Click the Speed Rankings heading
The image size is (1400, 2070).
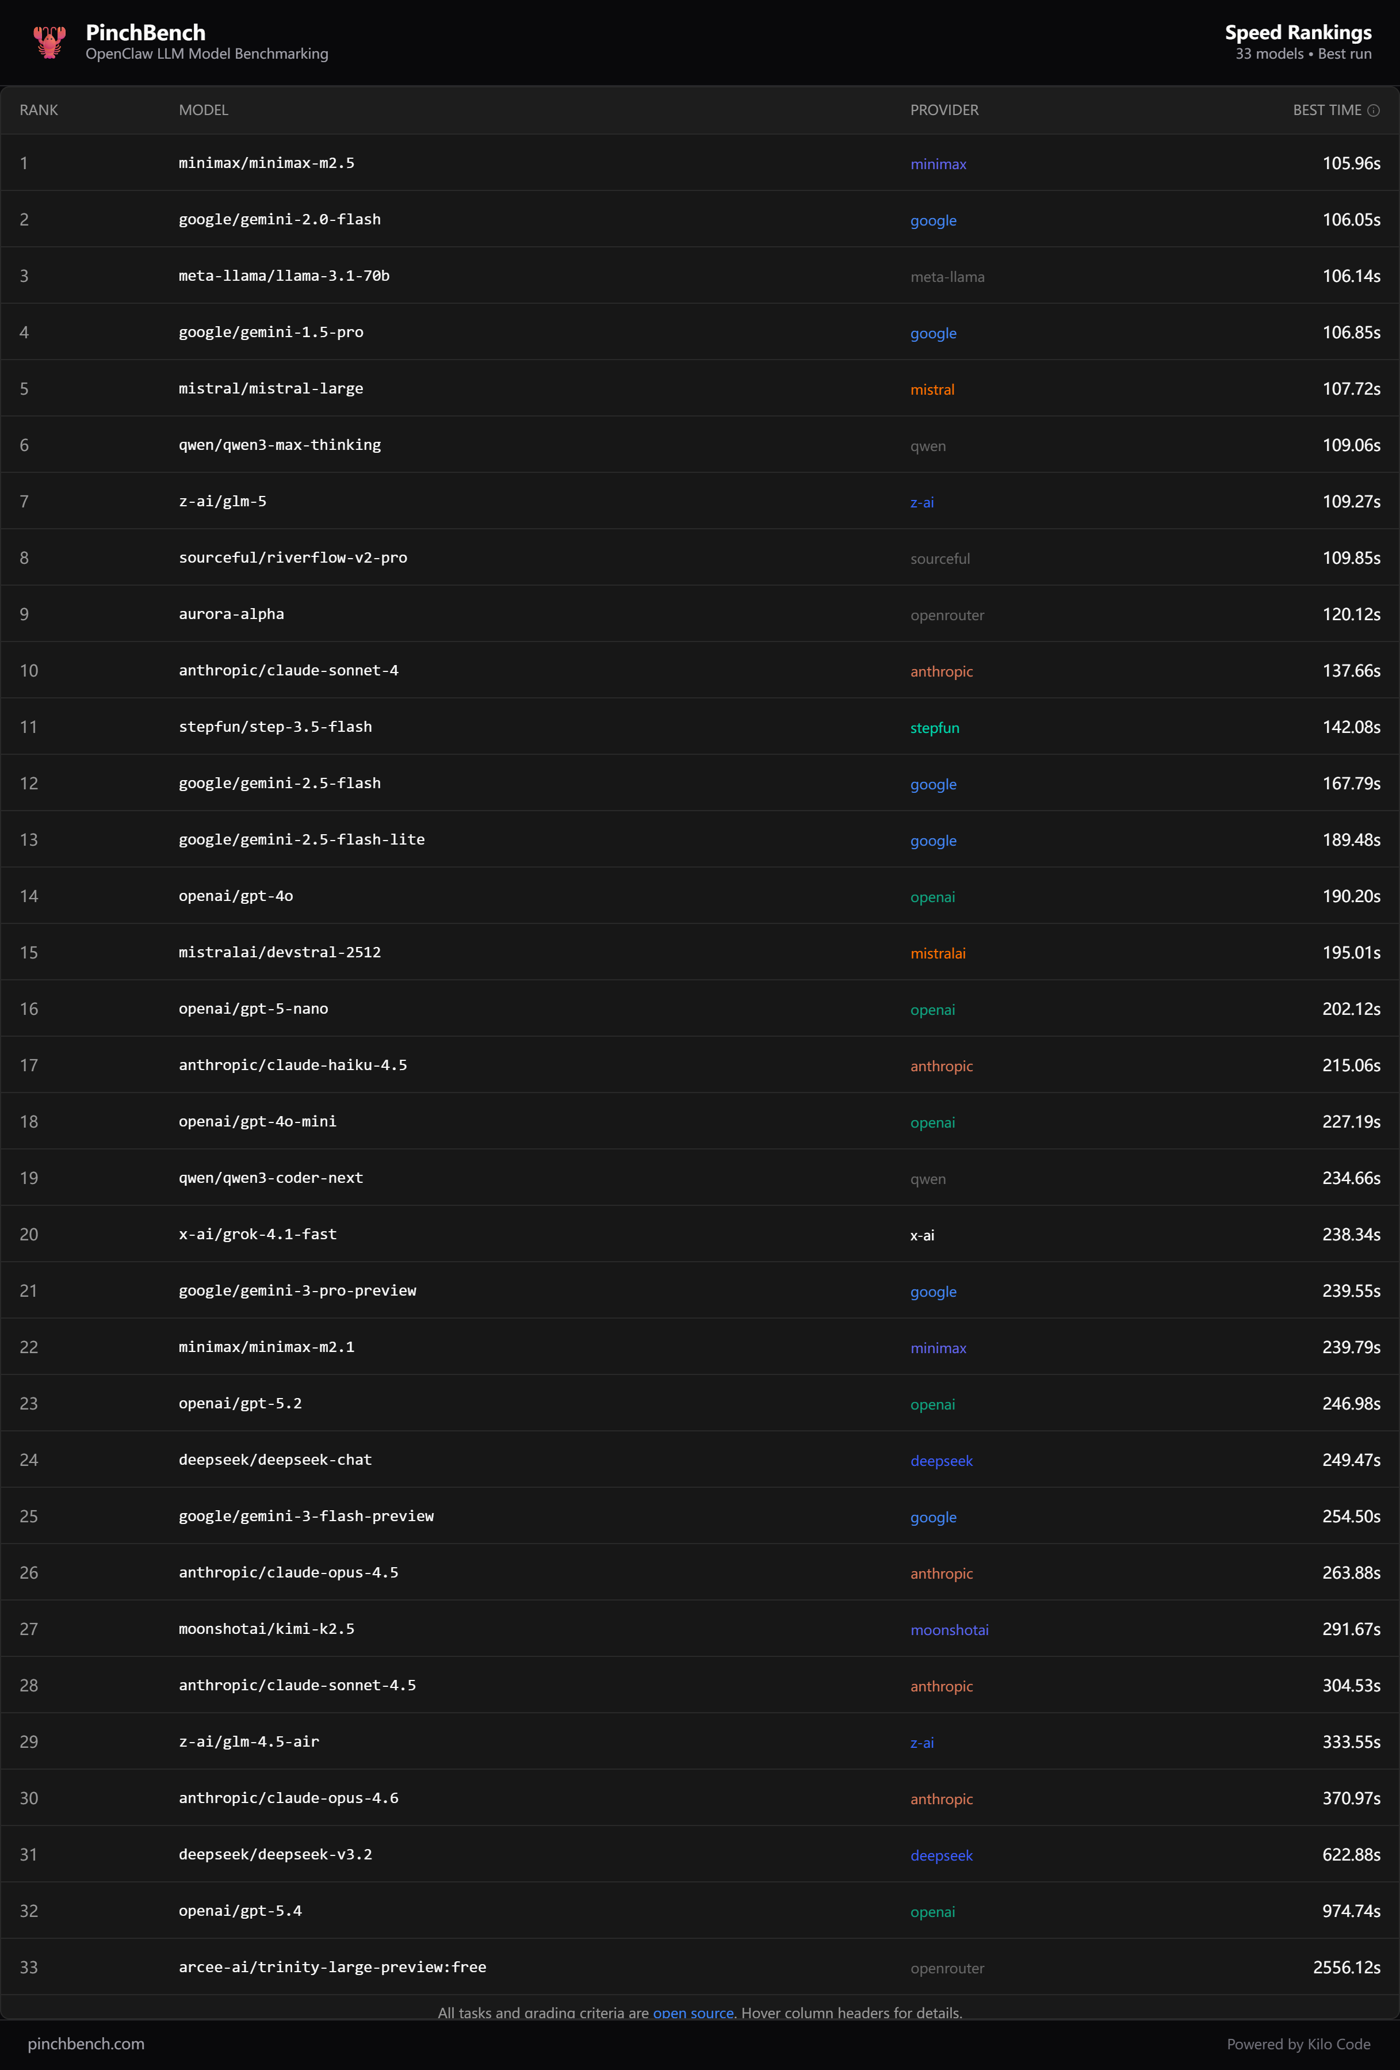[x=1298, y=33]
